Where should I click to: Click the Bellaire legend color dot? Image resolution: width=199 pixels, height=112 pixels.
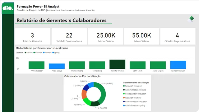point(25,53)
